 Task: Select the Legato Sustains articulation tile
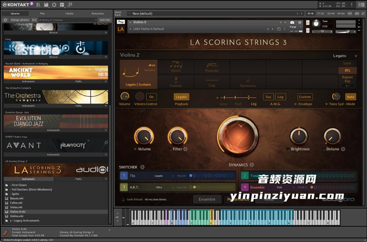139,74
